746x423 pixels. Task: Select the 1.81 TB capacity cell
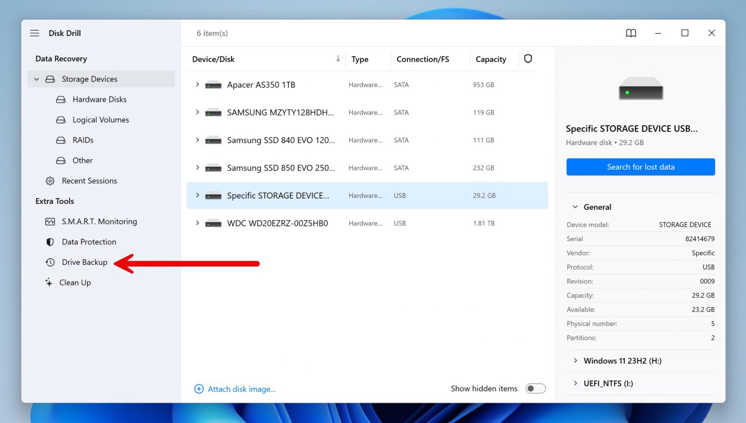coord(484,223)
